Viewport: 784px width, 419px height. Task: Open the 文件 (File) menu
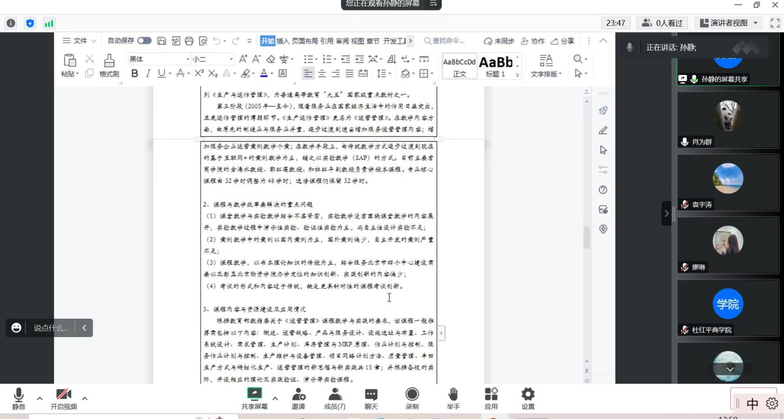(79, 41)
